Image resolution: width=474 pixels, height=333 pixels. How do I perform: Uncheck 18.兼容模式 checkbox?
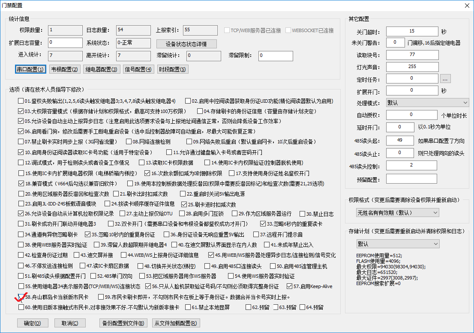click(21, 183)
